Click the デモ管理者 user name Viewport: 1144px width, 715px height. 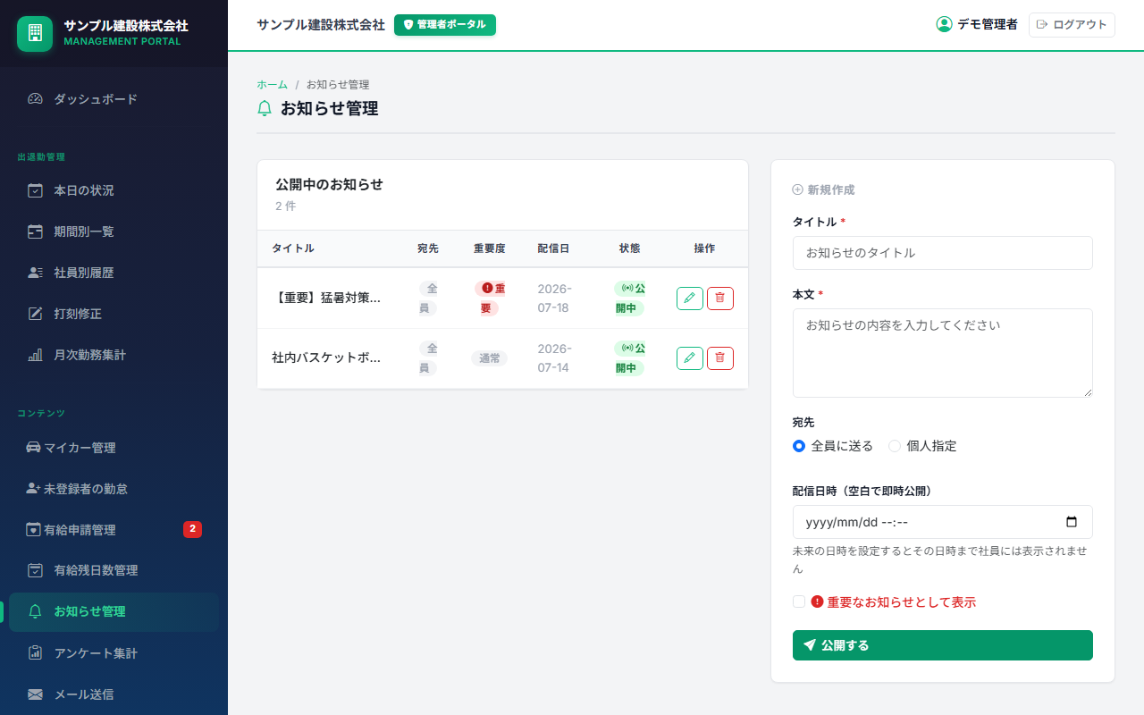988,25
